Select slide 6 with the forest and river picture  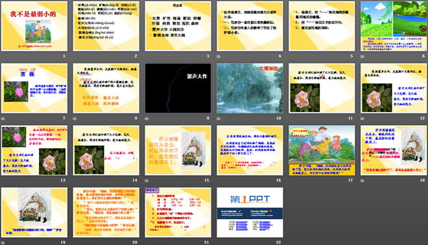[x=394, y=26]
